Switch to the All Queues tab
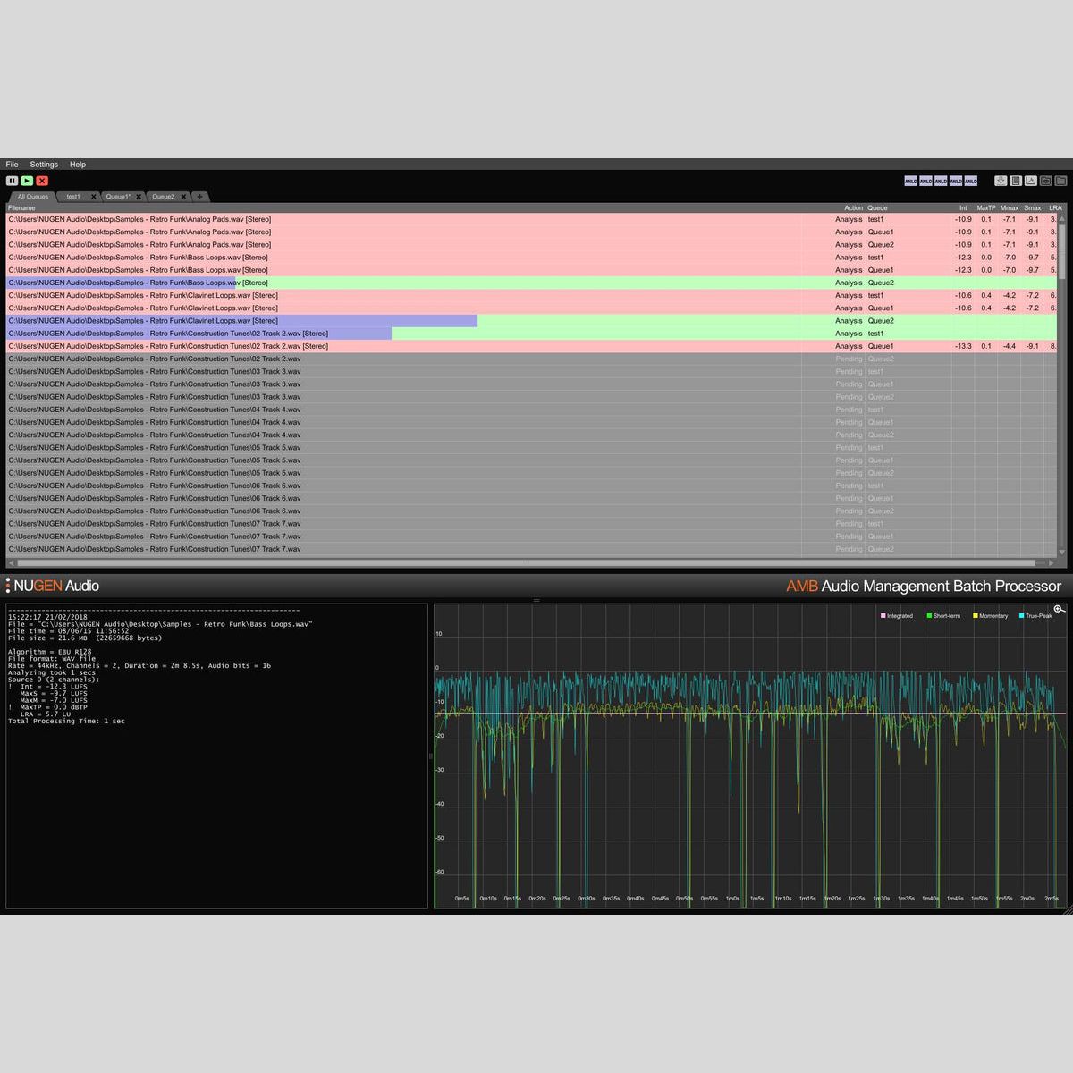1073x1073 pixels. click(33, 197)
